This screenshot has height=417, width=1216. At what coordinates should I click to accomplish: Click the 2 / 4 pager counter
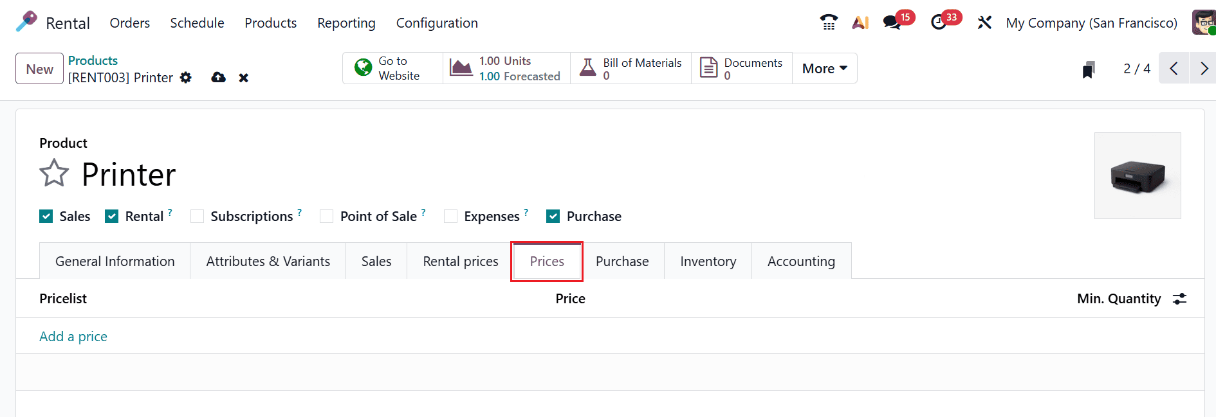pyautogui.click(x=1137, y=69)
